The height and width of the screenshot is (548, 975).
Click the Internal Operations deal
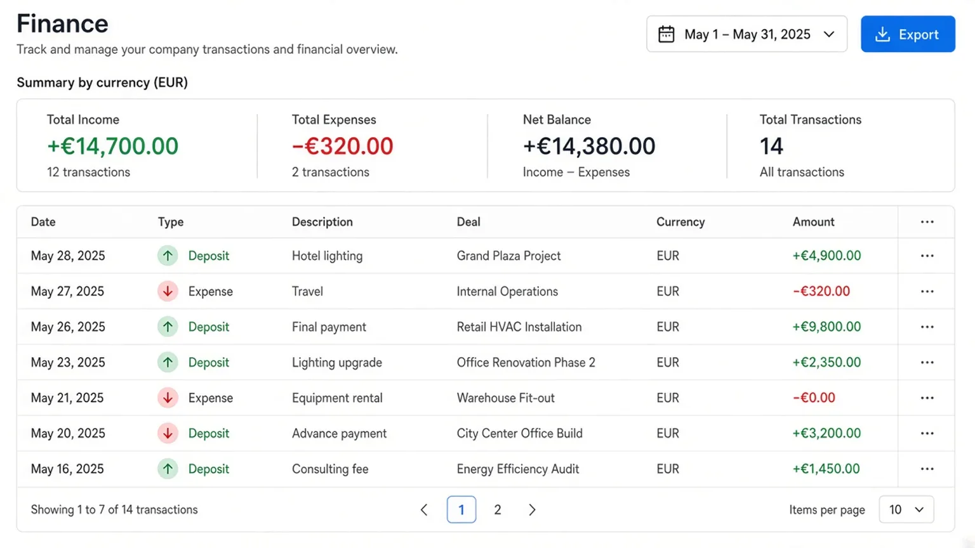(507, 291)
